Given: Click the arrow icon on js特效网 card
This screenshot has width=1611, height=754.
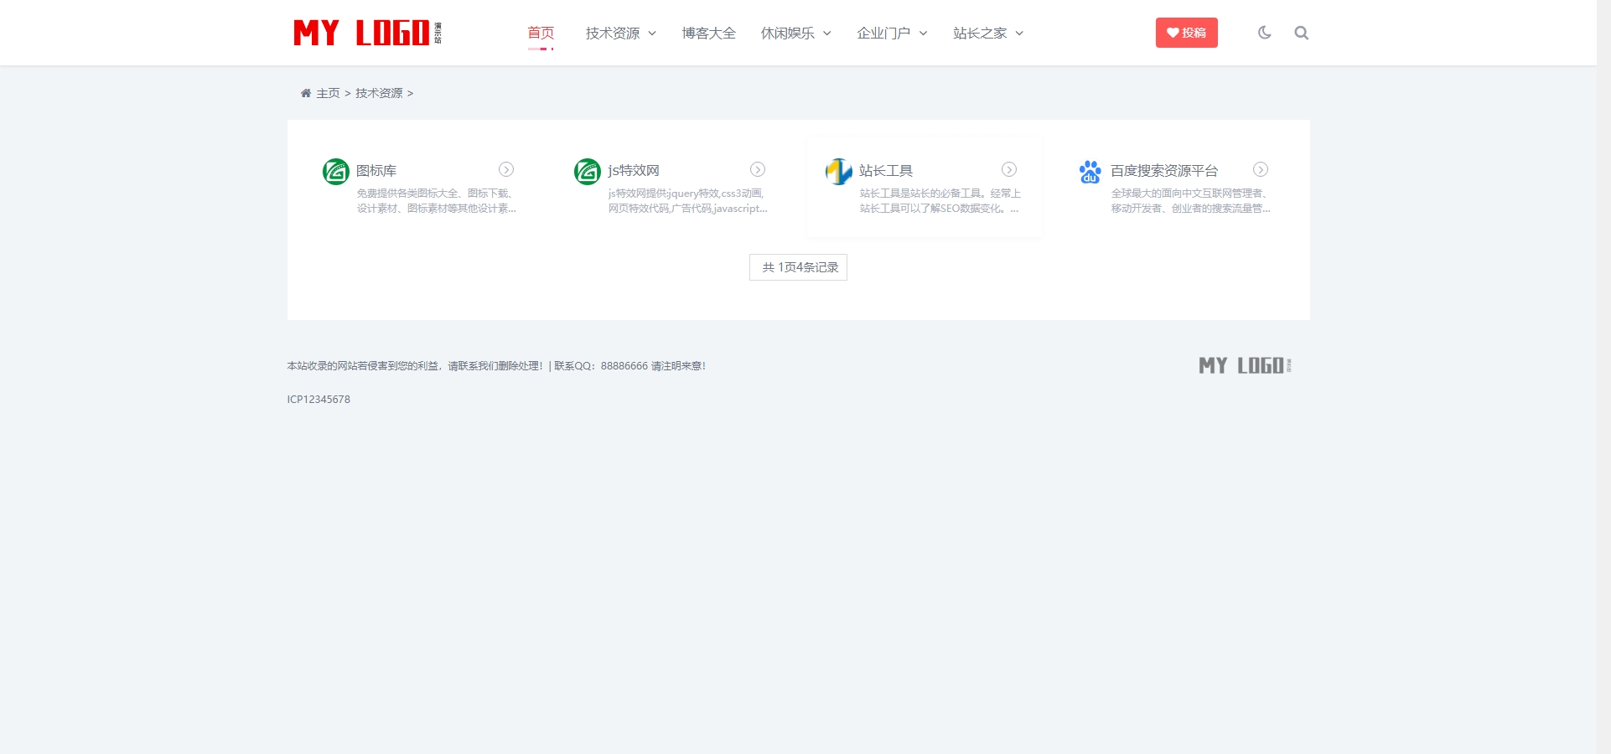Looking at the screenshot, I should click(x=758, y=169).
